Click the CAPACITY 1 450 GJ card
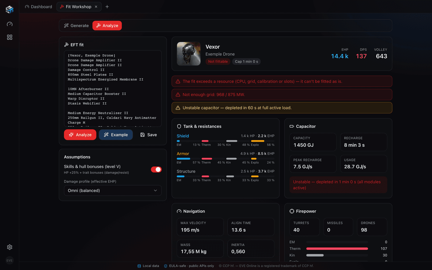 (x=313, y=142)
